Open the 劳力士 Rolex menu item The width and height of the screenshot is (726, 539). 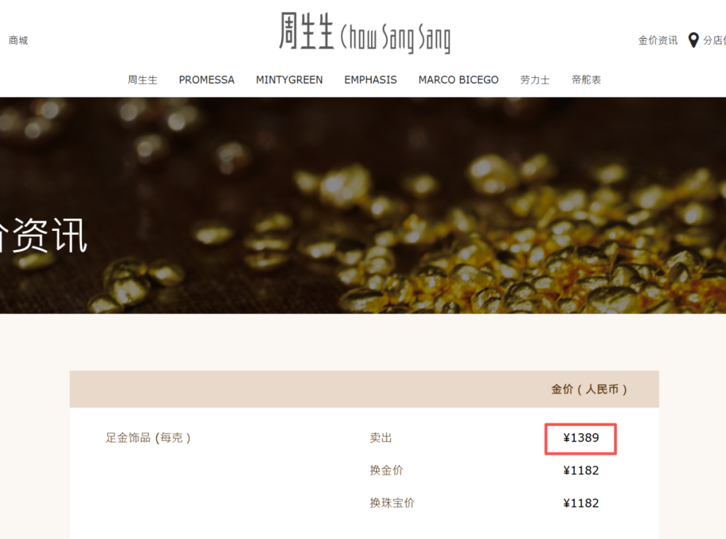pos(535,80)
